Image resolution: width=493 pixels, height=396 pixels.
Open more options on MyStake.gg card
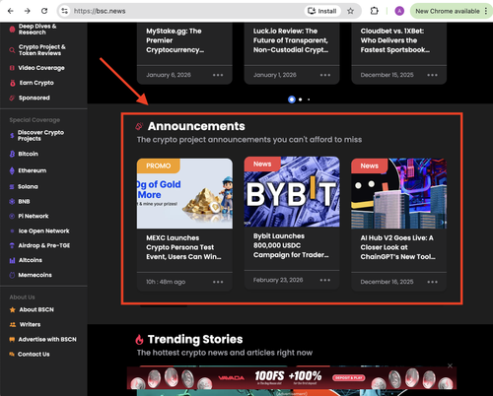coord(218,75)
